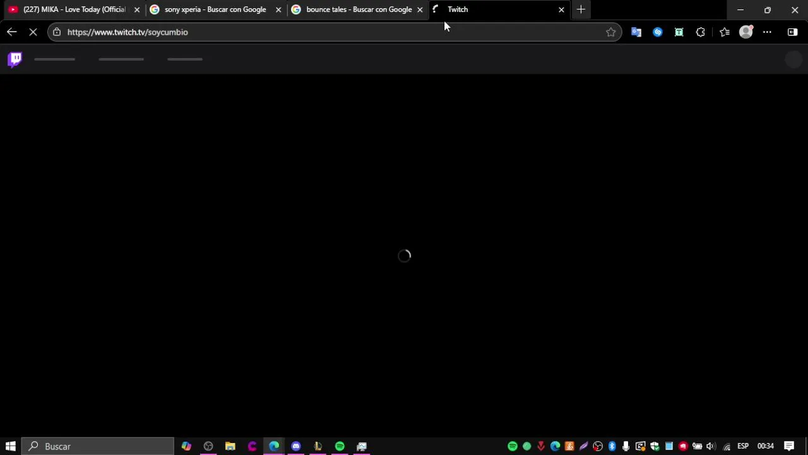Screen dimensions: 808x455
Task: Click the Edge system tray icon
Action: click(555, 447)
